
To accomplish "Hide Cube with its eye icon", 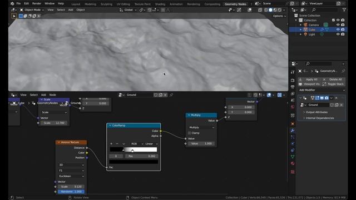I will (338, 29).
